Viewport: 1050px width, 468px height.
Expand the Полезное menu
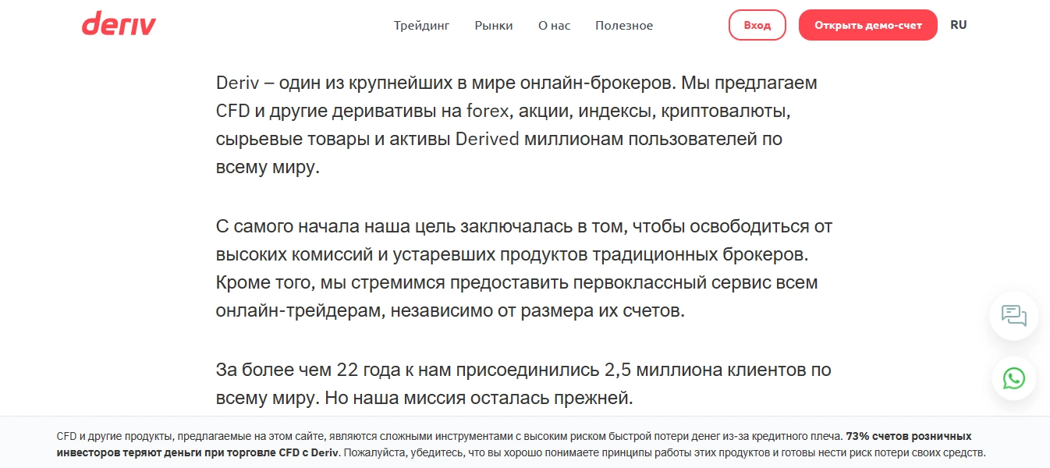[624, 26]
